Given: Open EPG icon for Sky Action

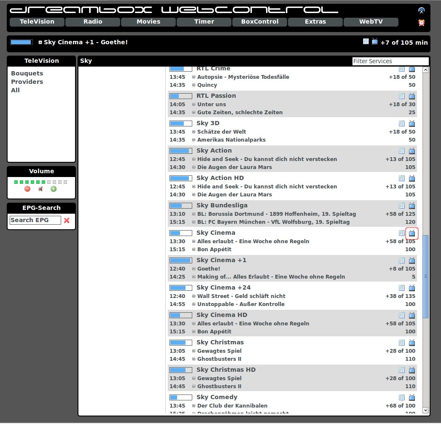Looking at the screenshot, I should click(402, 151).
